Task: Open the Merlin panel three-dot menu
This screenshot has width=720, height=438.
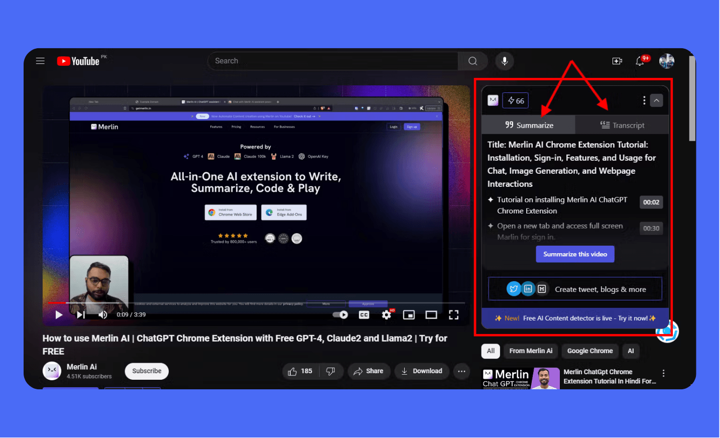Action: pos(644,100)
